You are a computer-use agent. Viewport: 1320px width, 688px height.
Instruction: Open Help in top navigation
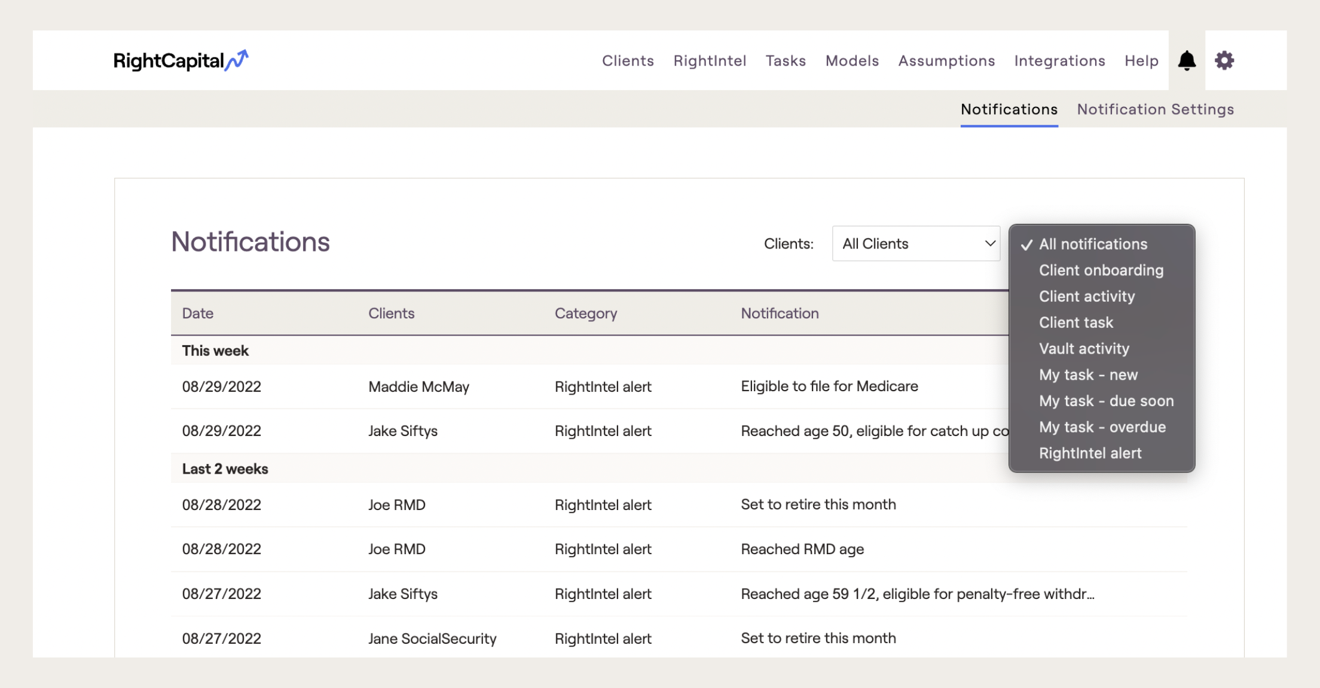[x=1141, y=60]
